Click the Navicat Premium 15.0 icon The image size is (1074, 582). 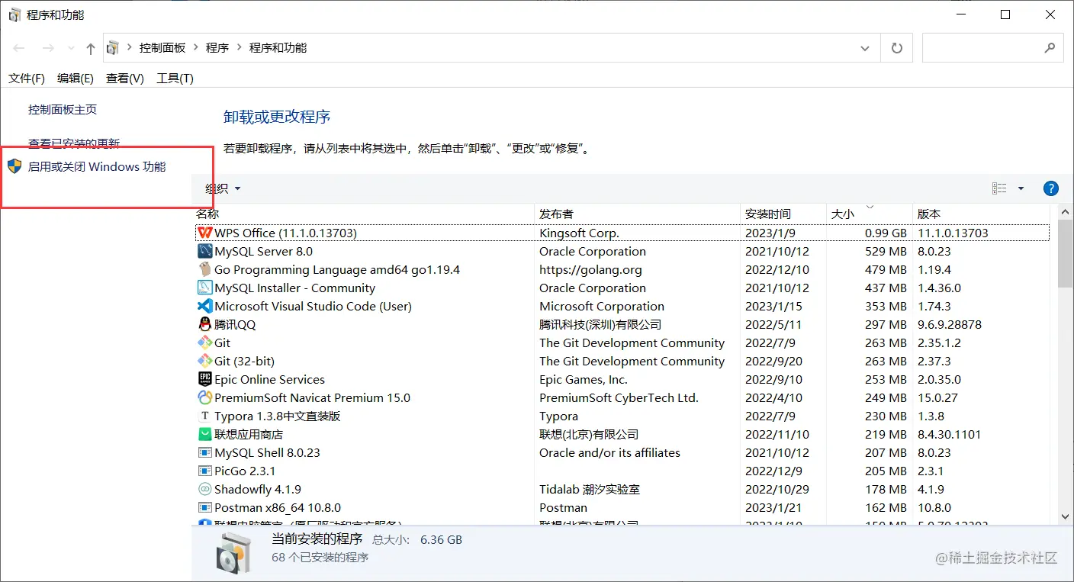[x=204, y=397]
